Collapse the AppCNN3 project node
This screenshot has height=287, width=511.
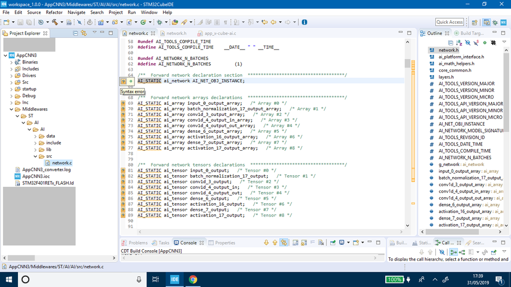pyautogui.click(x=6, y=55)
